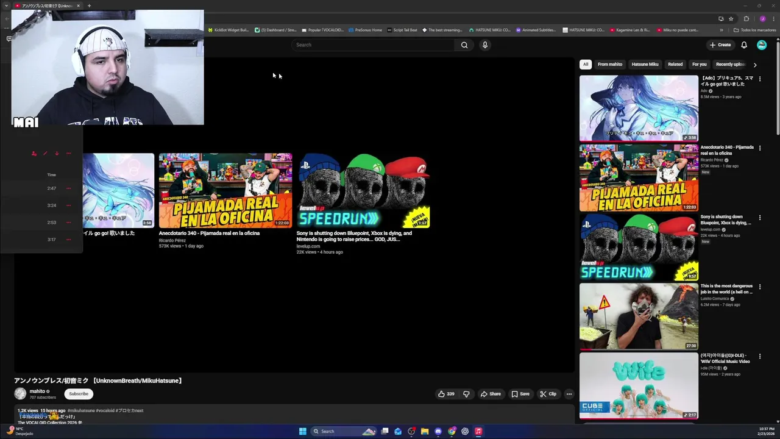Open more options for the 2:47 track
Screen dimensions: 780x439
tap(68, 188)
